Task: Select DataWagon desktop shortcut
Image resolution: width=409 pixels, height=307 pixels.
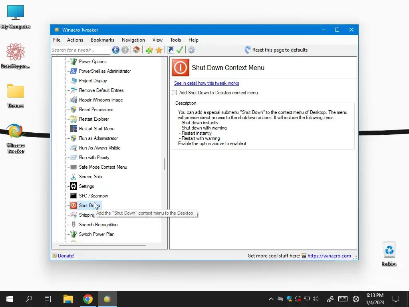Action: pyautogui.click(x=16, y=56)
